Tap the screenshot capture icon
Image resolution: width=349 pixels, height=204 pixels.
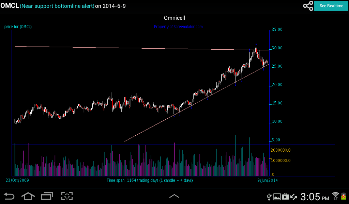(67, 196)
